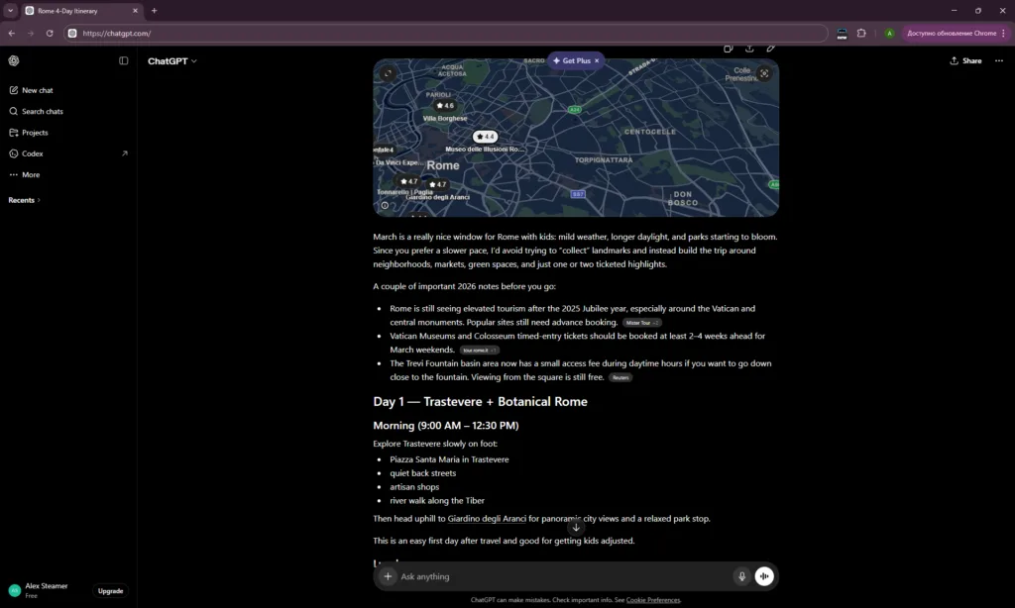Viewport: 1015px width, 608px height.
Task: Share this conversation
Action: click(965, 60)
